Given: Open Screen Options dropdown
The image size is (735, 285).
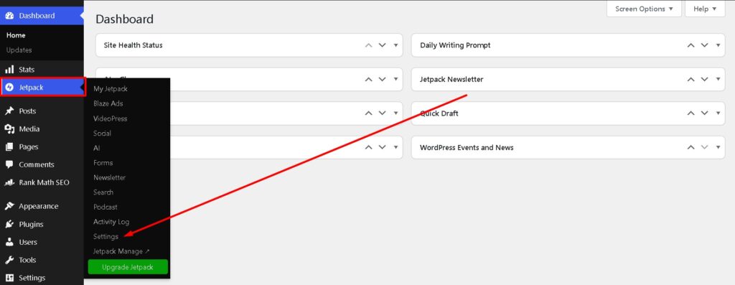Looking at the screenshot, I should [x=644, y=9].
